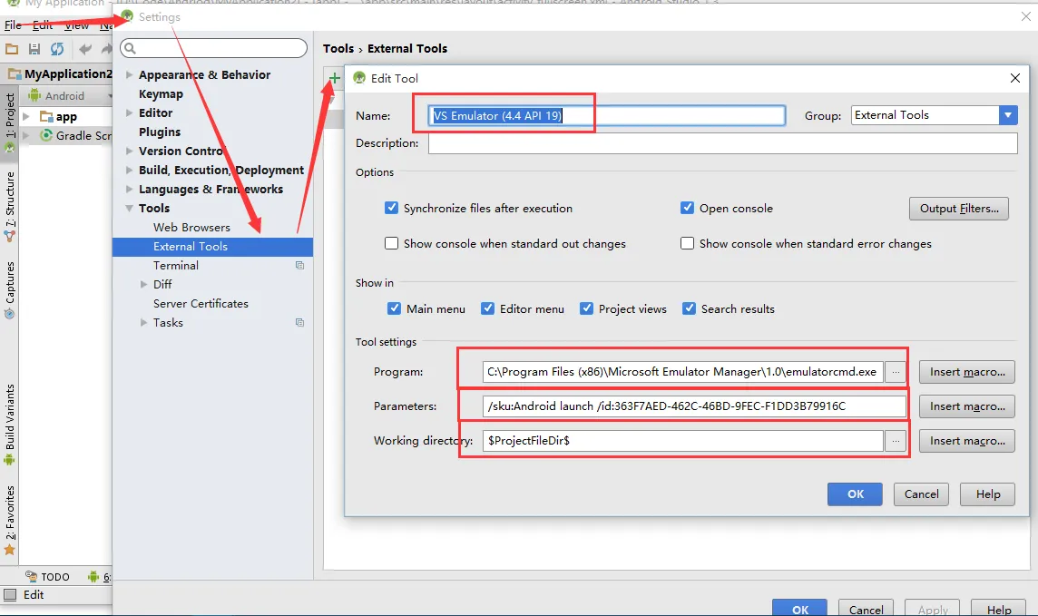Viewport: 1038px width, 616px height.
Task: Select Plugins in settings tree
Action: pyautogui.click(x=160, y=132)
